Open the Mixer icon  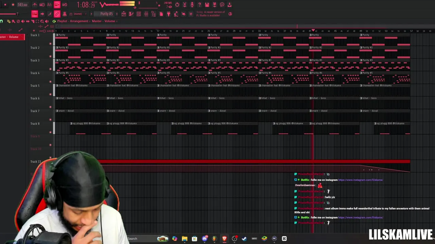[146, 14]
